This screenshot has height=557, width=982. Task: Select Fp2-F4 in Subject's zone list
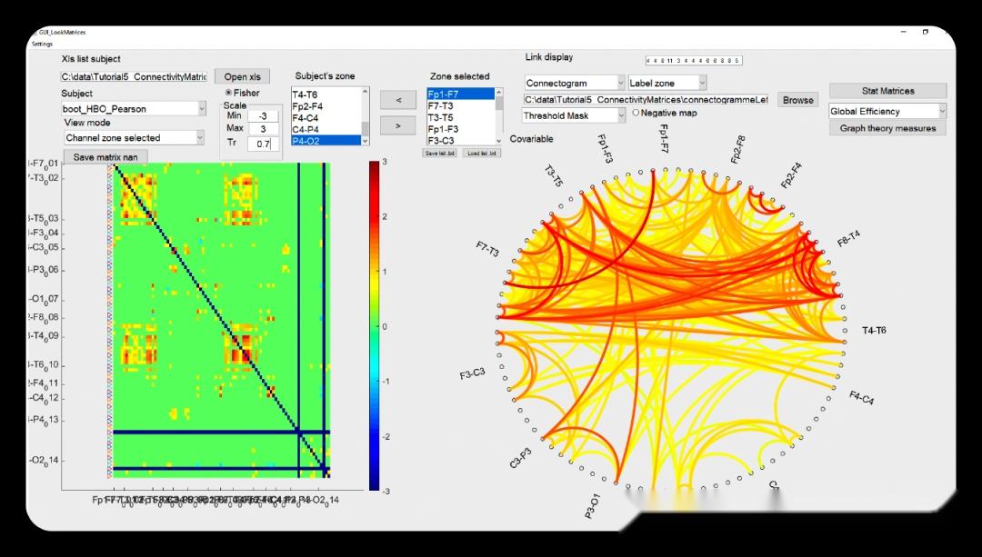coord(326,106)
